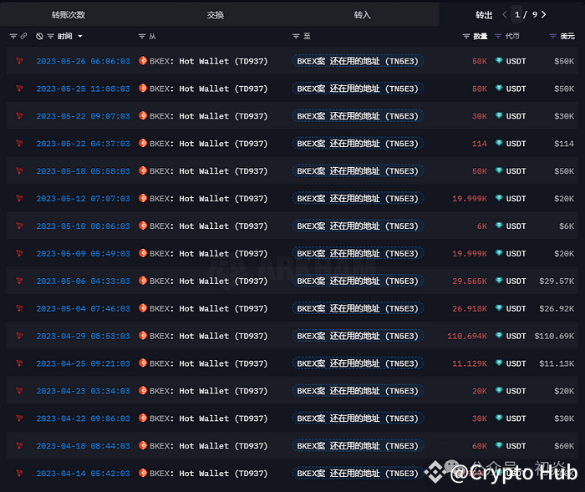Open transaction dated 2023-05-22 04:37:03
Viewport: 585px width, 492px height.
[84, 144]
